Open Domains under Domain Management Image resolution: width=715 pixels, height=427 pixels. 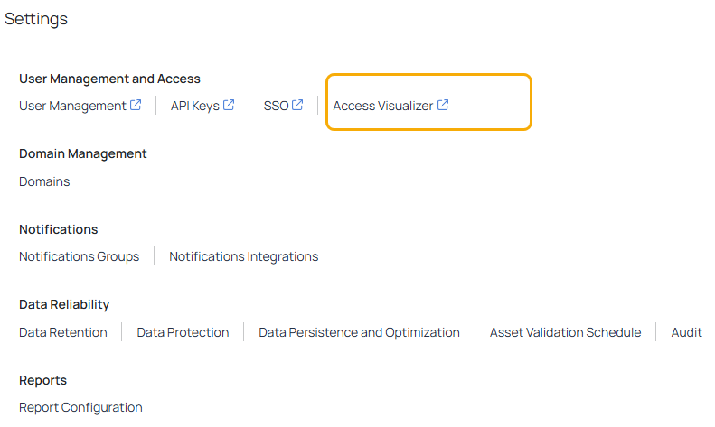tap(44, 181)
